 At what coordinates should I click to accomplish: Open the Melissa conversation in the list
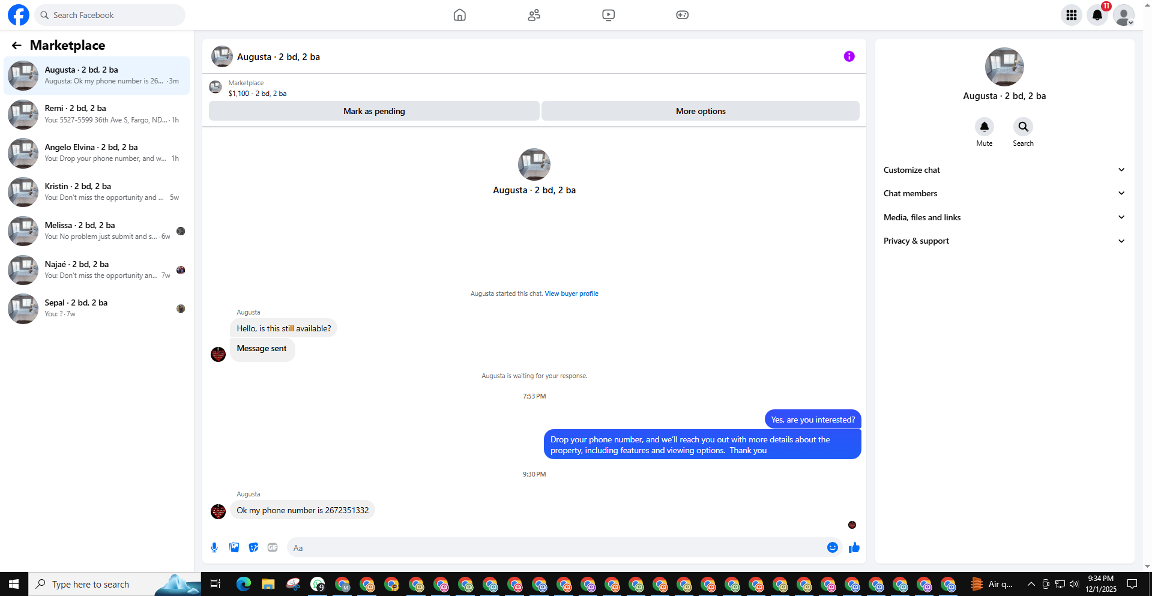[x=97, y=231]
